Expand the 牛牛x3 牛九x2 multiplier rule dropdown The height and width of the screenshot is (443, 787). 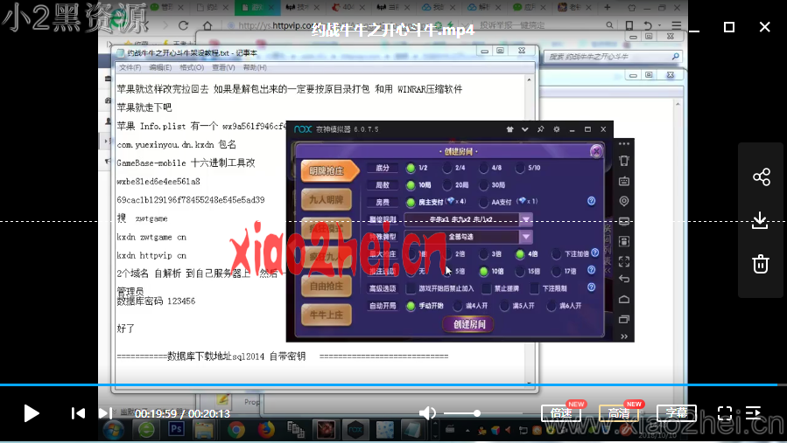coord(526,219)
